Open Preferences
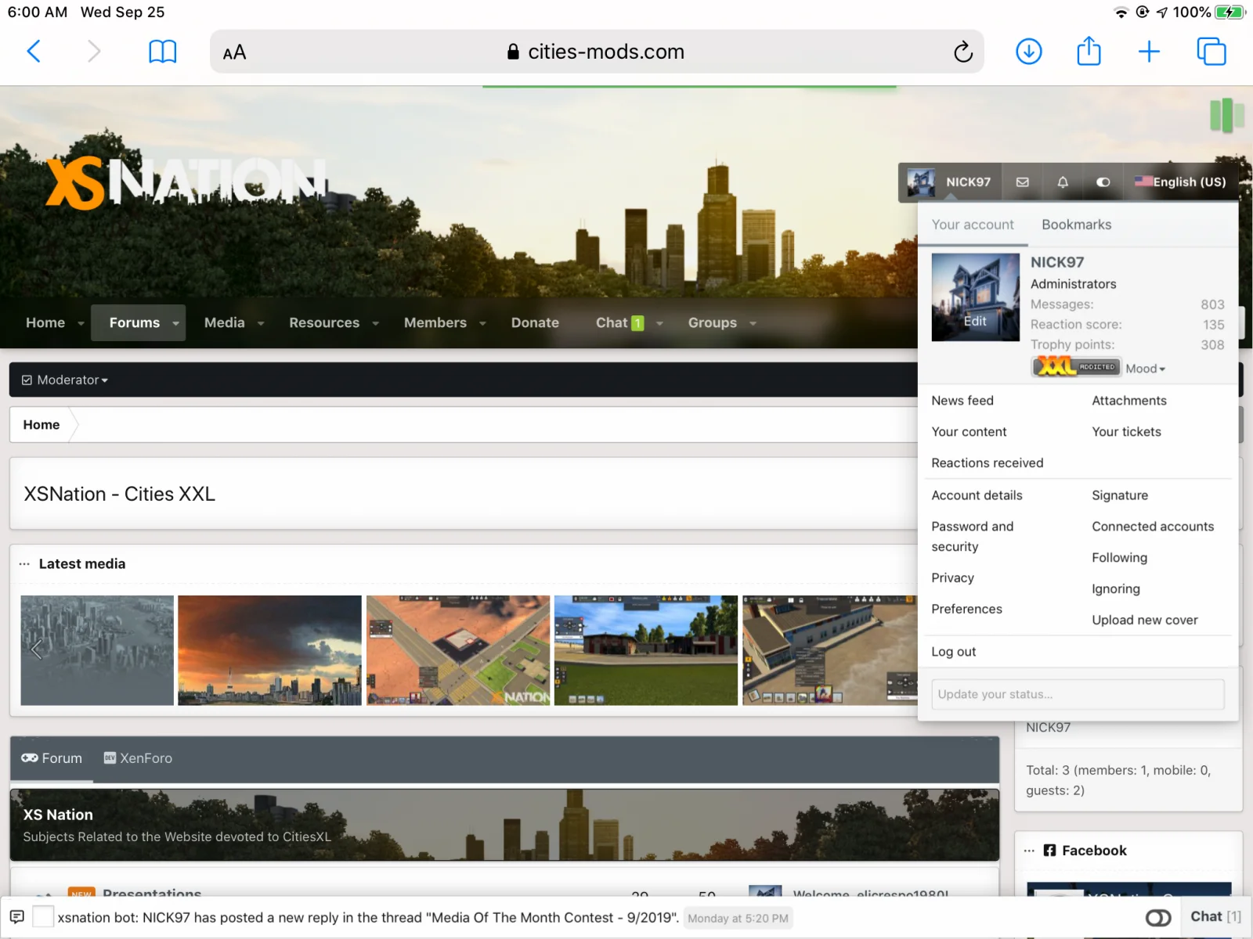Screen dimensions: 1253x939 click(966, 610)
